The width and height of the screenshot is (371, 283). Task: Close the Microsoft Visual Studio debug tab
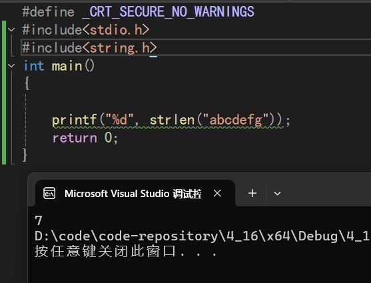pos(217,193)
